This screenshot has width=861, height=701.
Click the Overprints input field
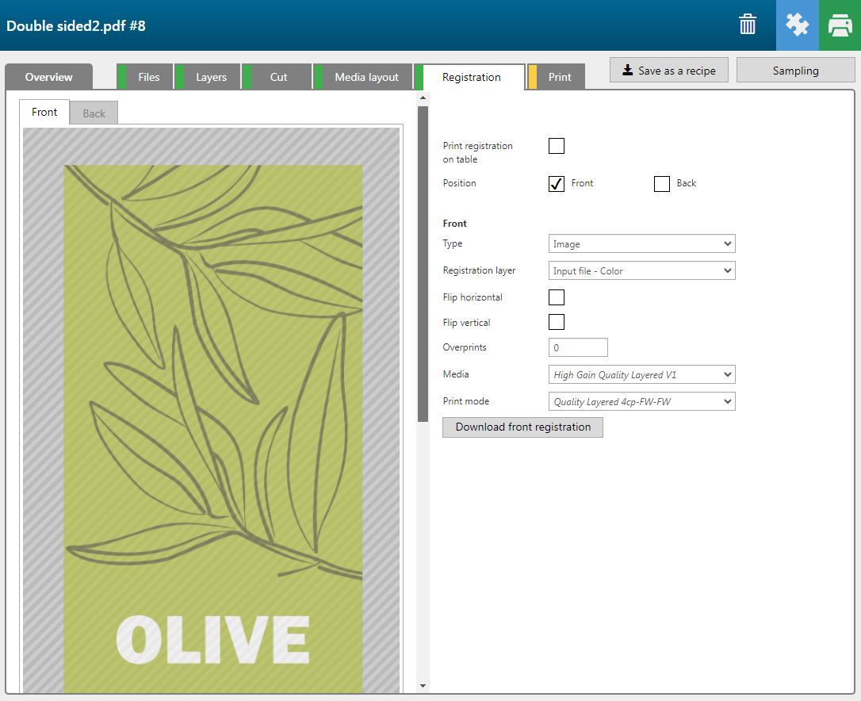click(x=578, y=348)
